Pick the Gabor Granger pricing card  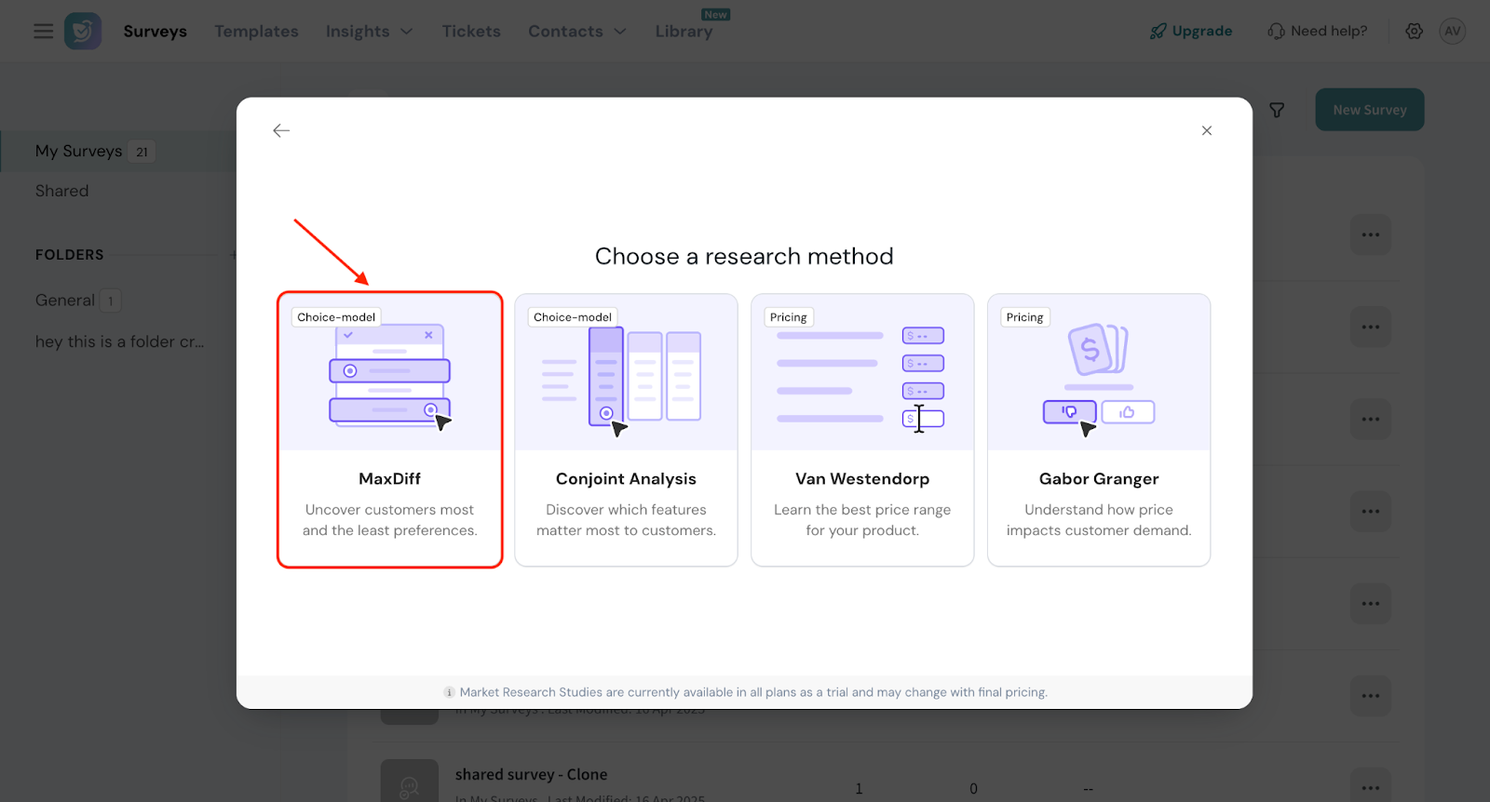pyautogui.click(x=1099, y=430)
